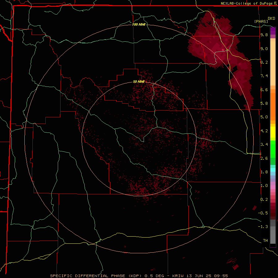Click the '4.2' value on the scale

click(x=264, y=131)
